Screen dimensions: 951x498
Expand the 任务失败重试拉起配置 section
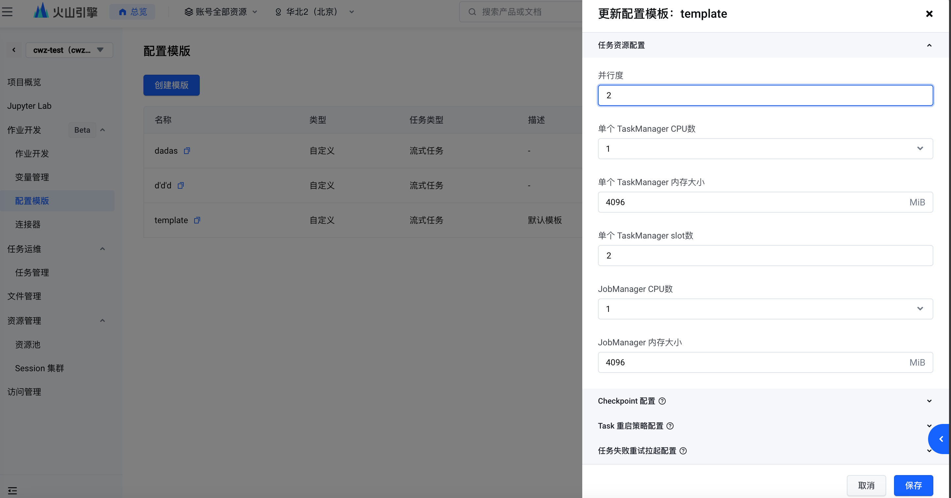click(x=929, y=451)
